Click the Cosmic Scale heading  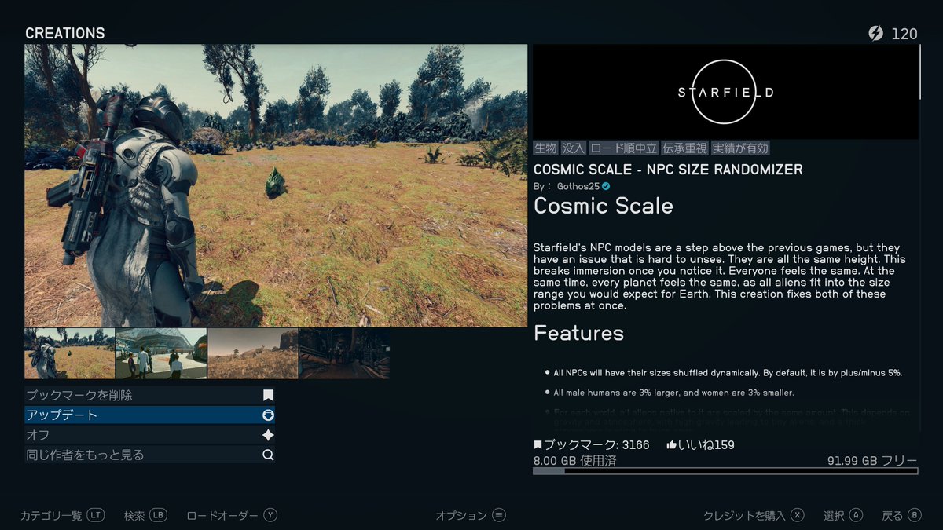coord(604,206)
